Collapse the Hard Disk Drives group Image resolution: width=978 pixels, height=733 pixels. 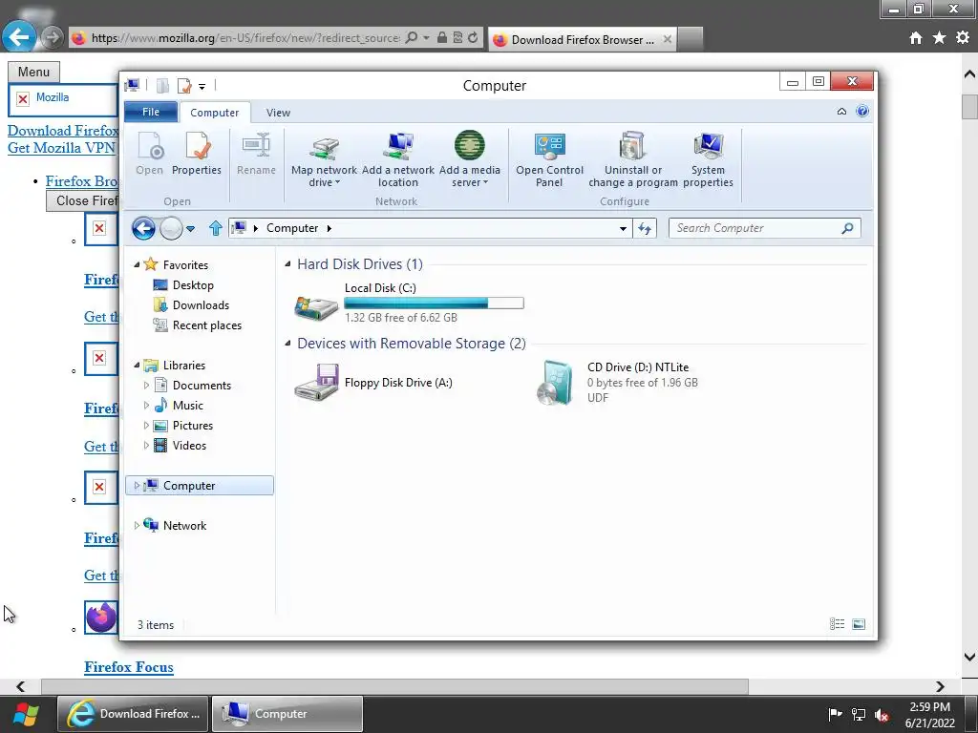click(287, 264)
